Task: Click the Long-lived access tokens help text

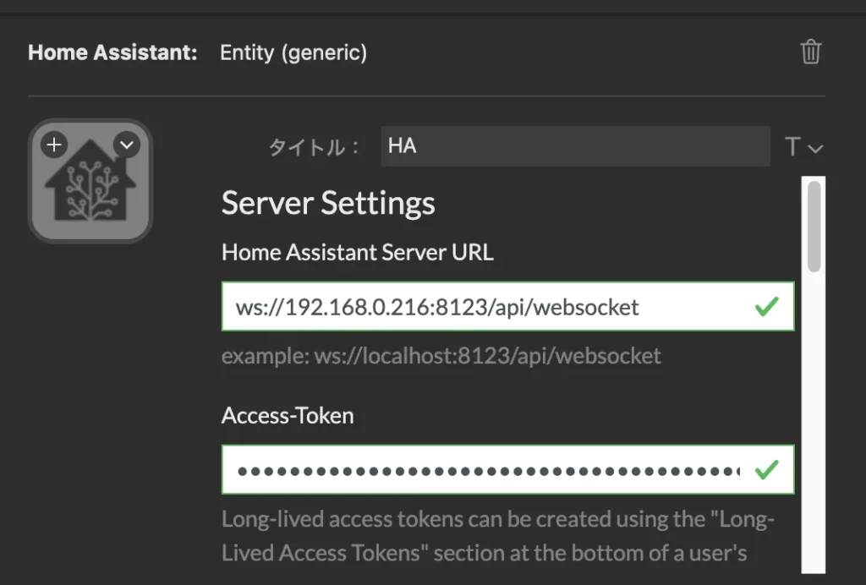Action: 497,536
